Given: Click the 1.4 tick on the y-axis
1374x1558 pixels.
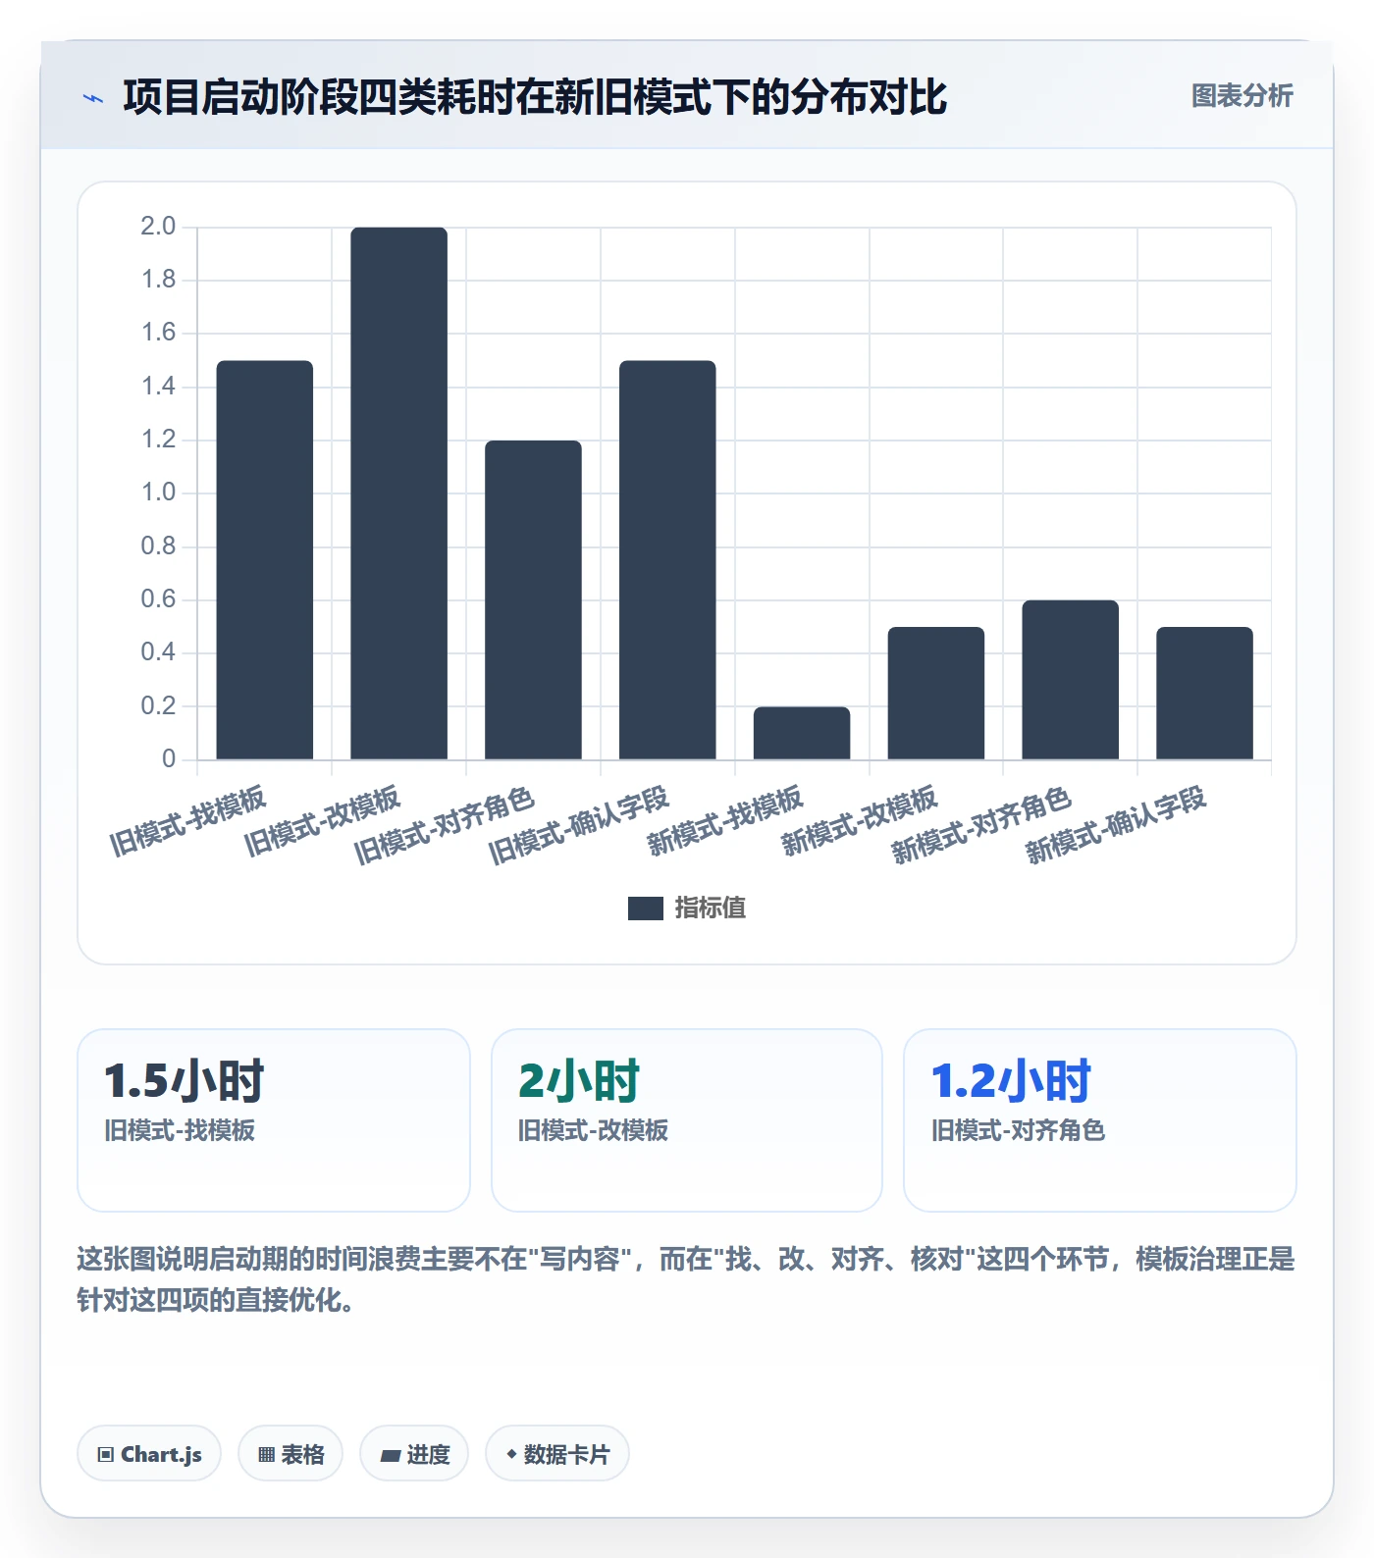Looking at the screenshot, I should (158, 387).
